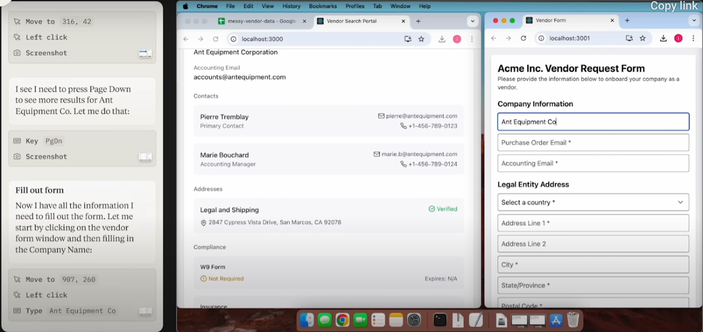This screenshot has width=703, height=332.
Task: Open the Bookmarks menu
Action: pyautogui.click(x=323, y=6)
